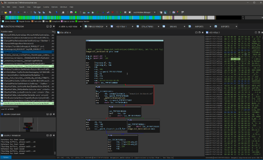The height and width of the screenshot is (160, 263).
Task: Click the Python button in the output bar
Action: point(6,157)
